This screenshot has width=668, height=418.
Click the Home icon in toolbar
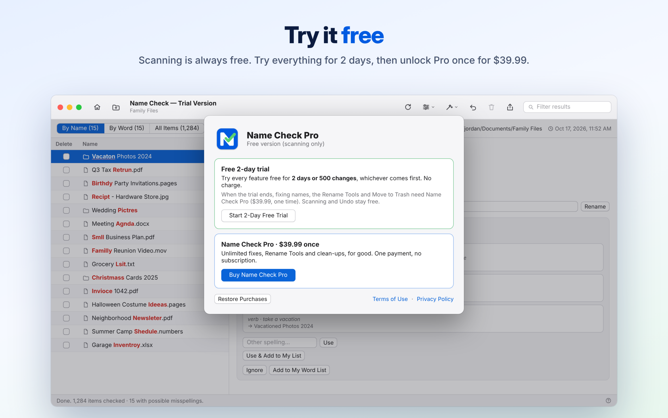click(x=97, y=107)
